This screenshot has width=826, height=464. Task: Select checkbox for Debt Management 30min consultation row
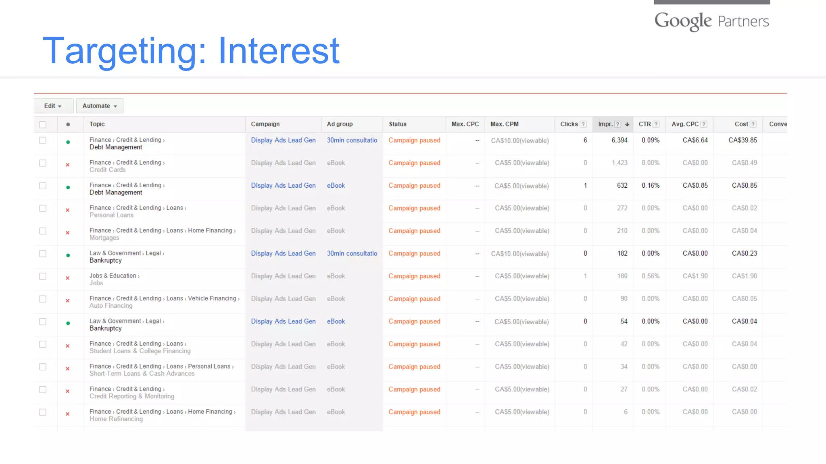point(43,141)
